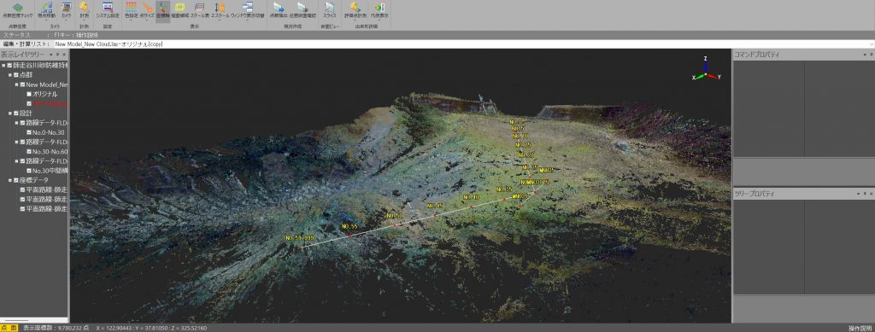Viewport: 875px width, 332px height.
Task: Show the スケール表 scale table
Action: (199, 10)
